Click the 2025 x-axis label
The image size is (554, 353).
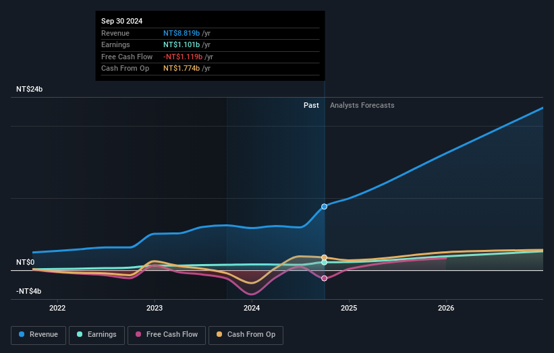click(x=349, y=309)
